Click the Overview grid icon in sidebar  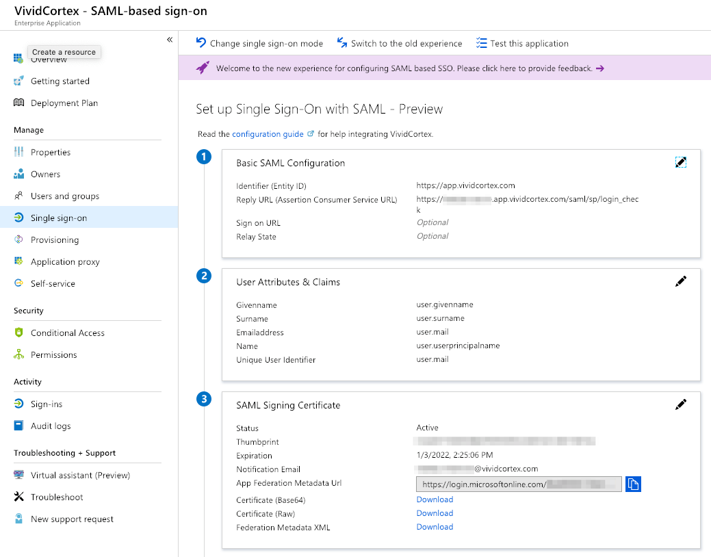click(18, 58)
